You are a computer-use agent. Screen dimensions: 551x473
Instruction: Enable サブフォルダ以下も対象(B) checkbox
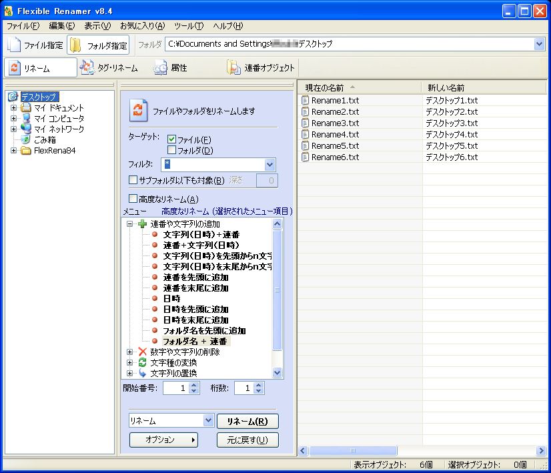pyautogui.click(x=133, y=180)
